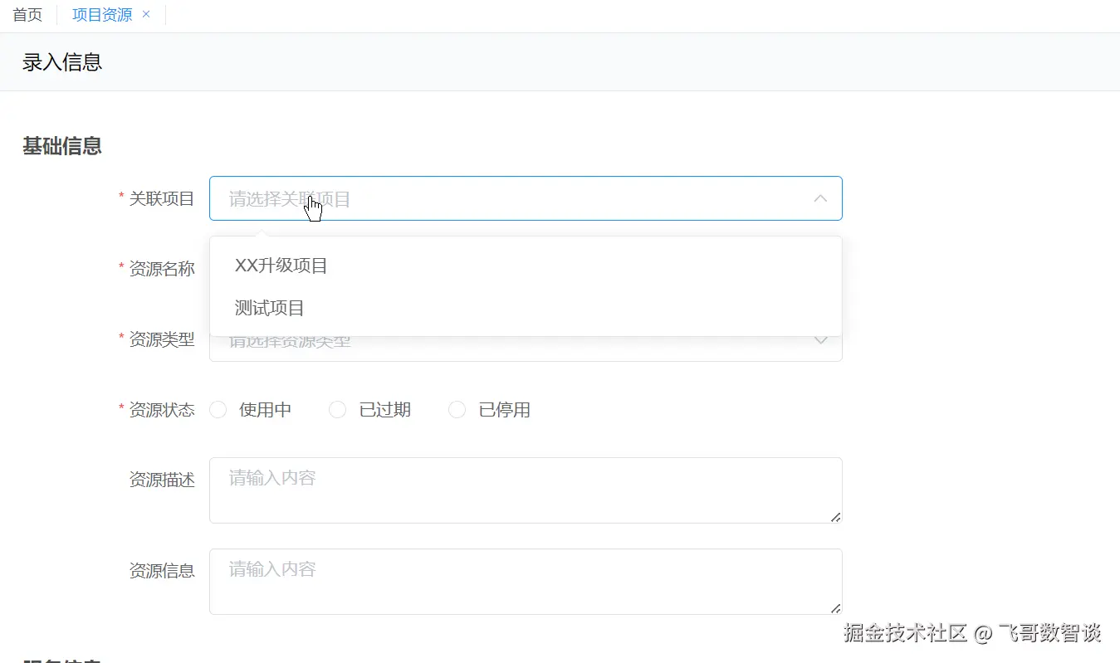Switch to the 首页 tab
The height and width of the screenshot is (663, 1120).
27,15
